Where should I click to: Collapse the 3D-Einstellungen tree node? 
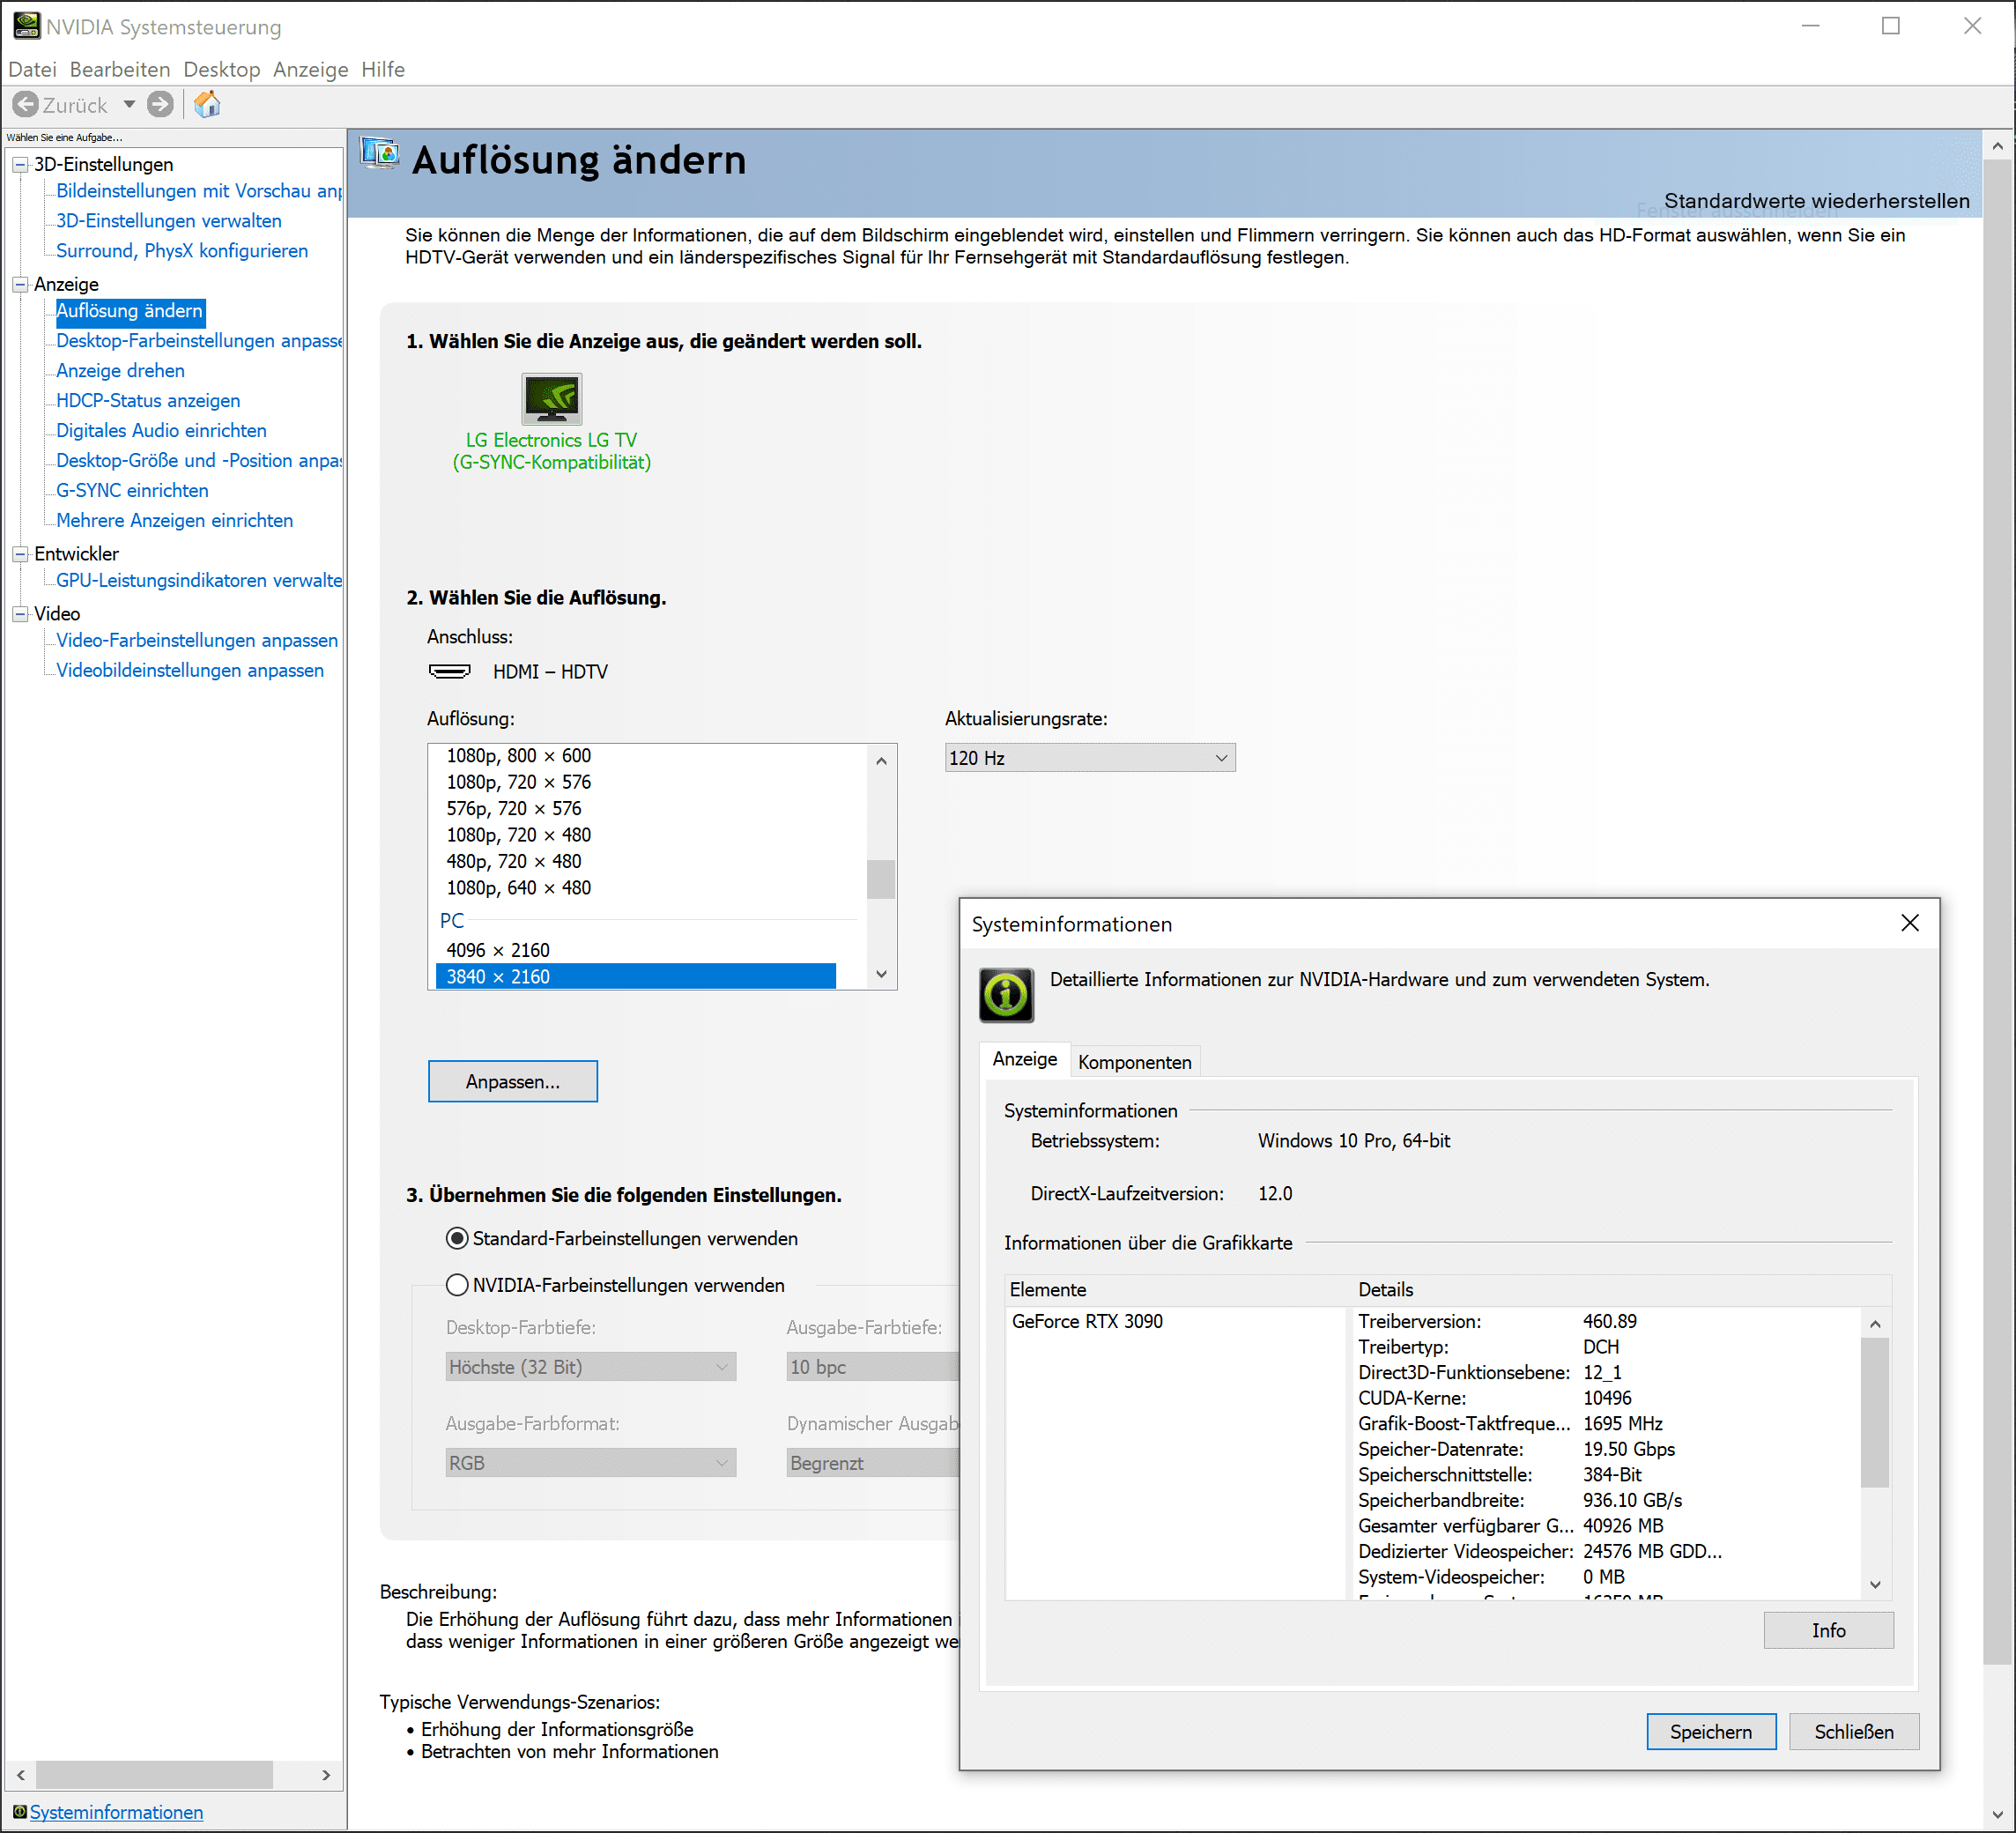tap(19, 165)
